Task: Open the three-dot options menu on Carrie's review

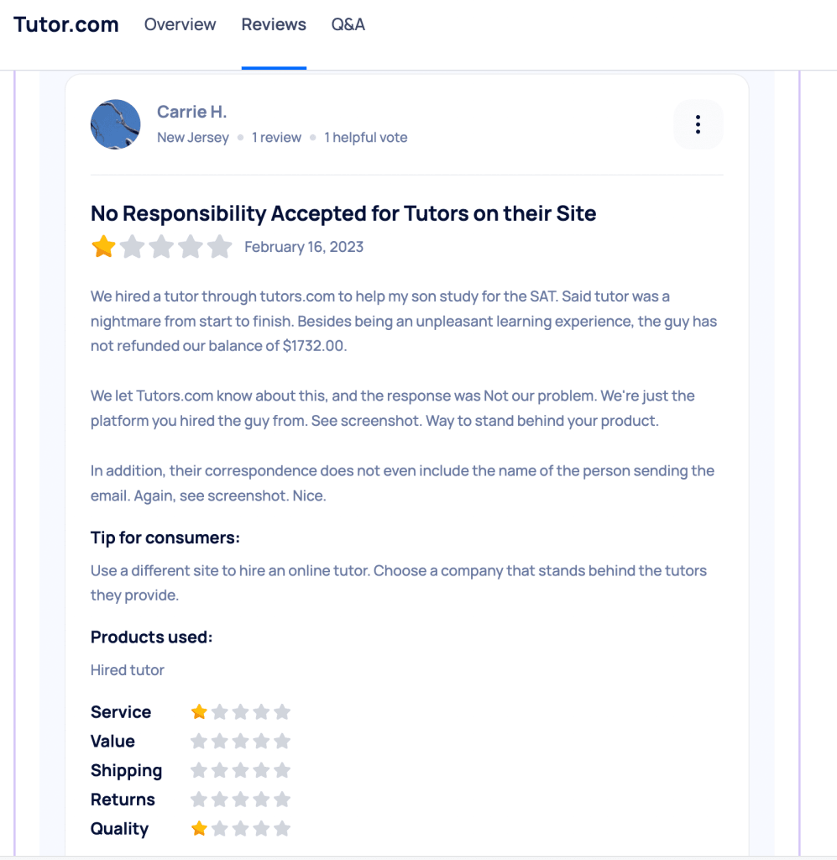Action: point(698,123)
